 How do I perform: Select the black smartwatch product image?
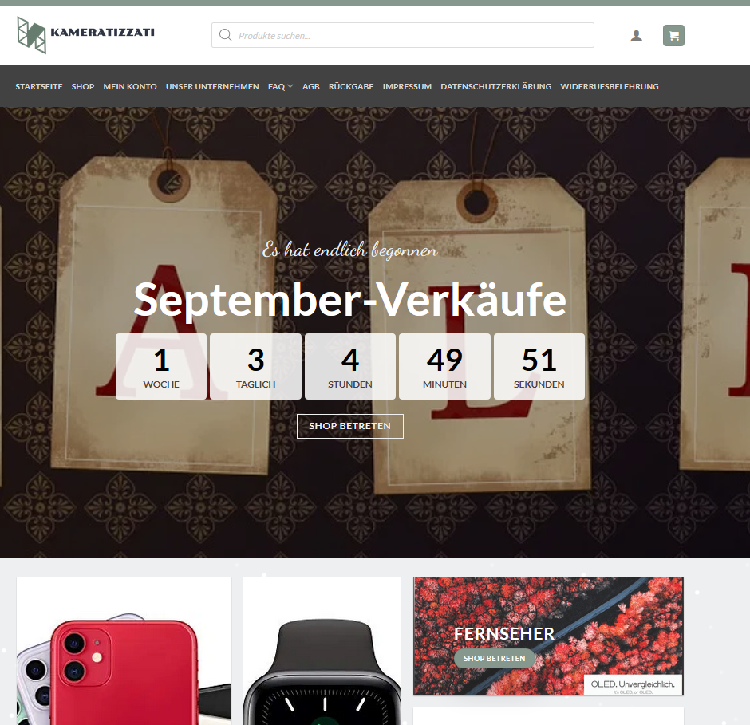[x=322, y=651]
